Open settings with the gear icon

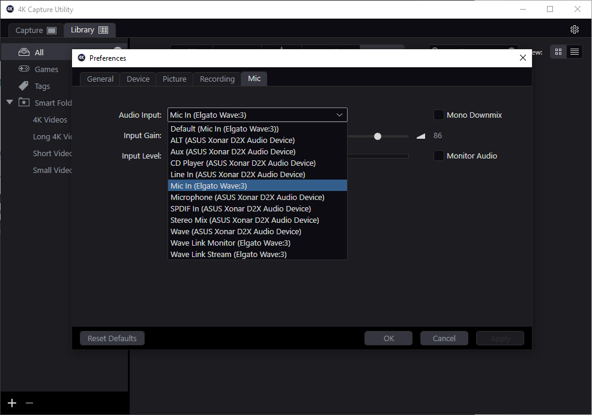(574, 29)
